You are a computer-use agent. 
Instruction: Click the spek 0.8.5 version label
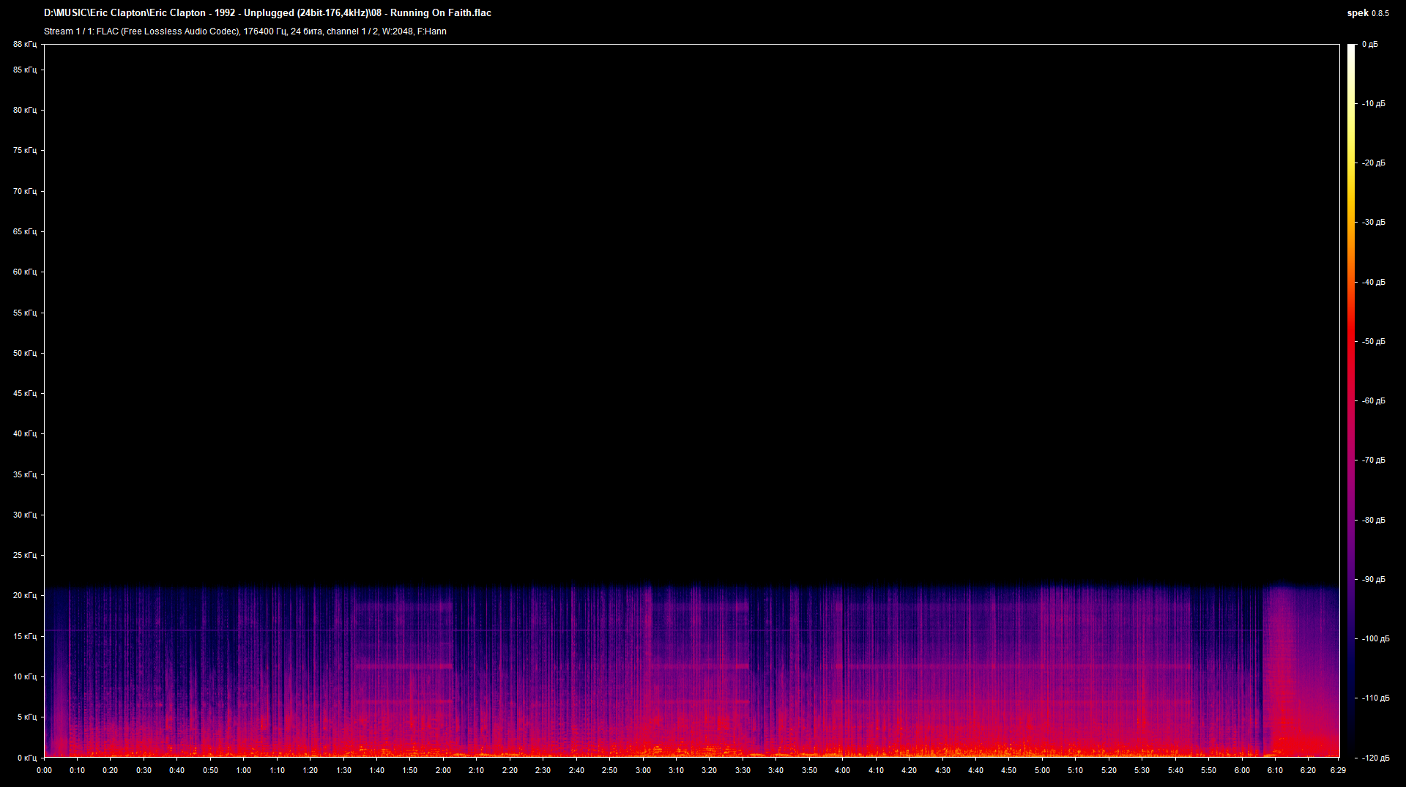(x=1367, y=13)
